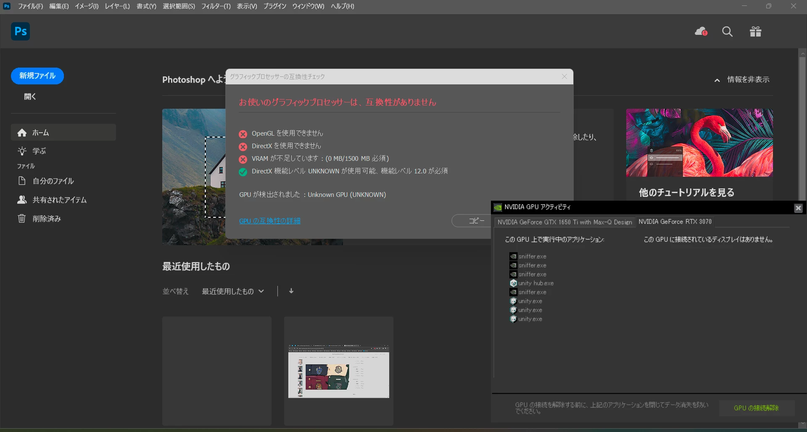Open the 表示(V) menu
The height and width of the screenshot is (432, 807).
pos(247,6)
